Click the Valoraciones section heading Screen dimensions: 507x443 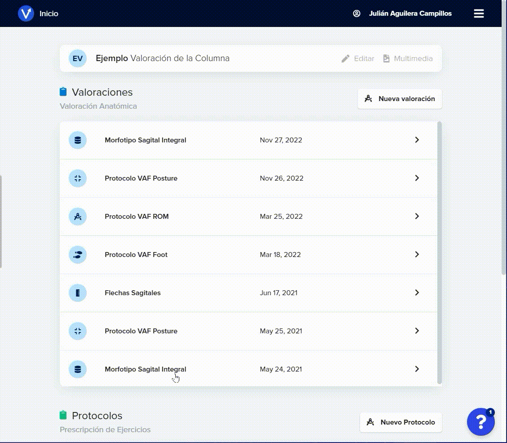[102, 93]
